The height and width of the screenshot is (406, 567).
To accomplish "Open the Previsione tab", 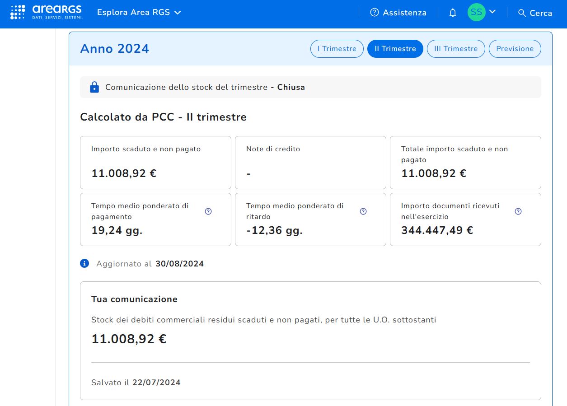I will pos(515,49).
